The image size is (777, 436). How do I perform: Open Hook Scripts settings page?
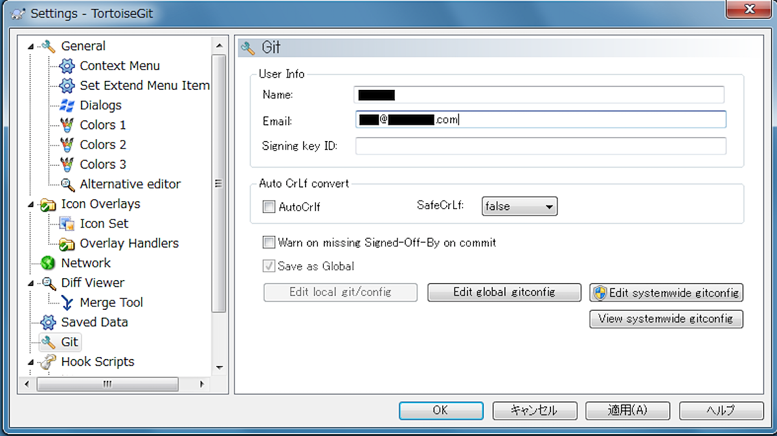[x=97, y=362]
